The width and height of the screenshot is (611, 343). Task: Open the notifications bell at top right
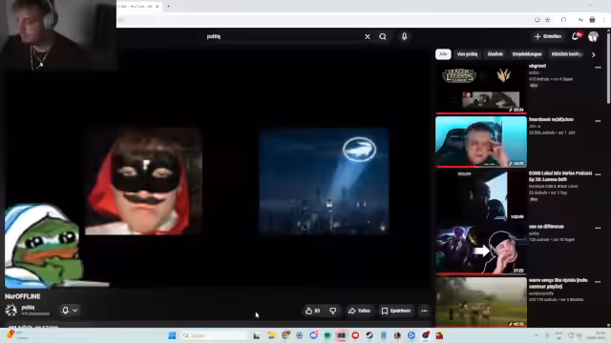(576, 36)
